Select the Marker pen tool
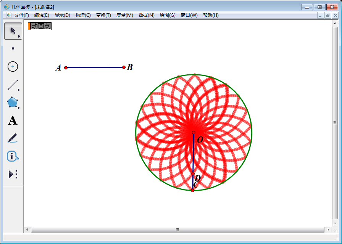Image resolution: width=342 pixels, height=244 pixels. coord(13,138)
